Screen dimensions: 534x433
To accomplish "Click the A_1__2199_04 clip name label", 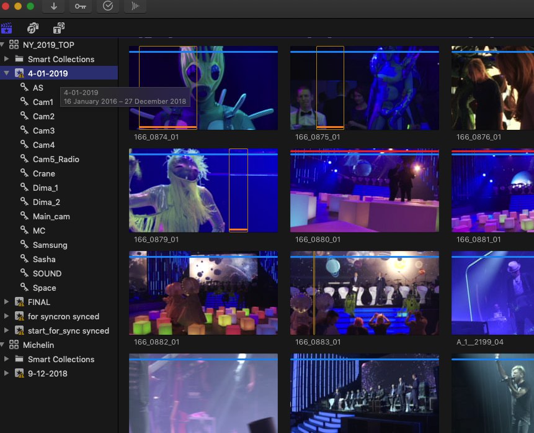I will [x=480, y=342].
